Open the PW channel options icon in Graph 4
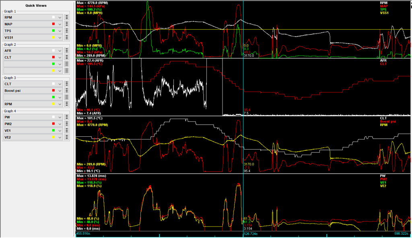Screen dimensions: 412x238 tap(67, 117)
